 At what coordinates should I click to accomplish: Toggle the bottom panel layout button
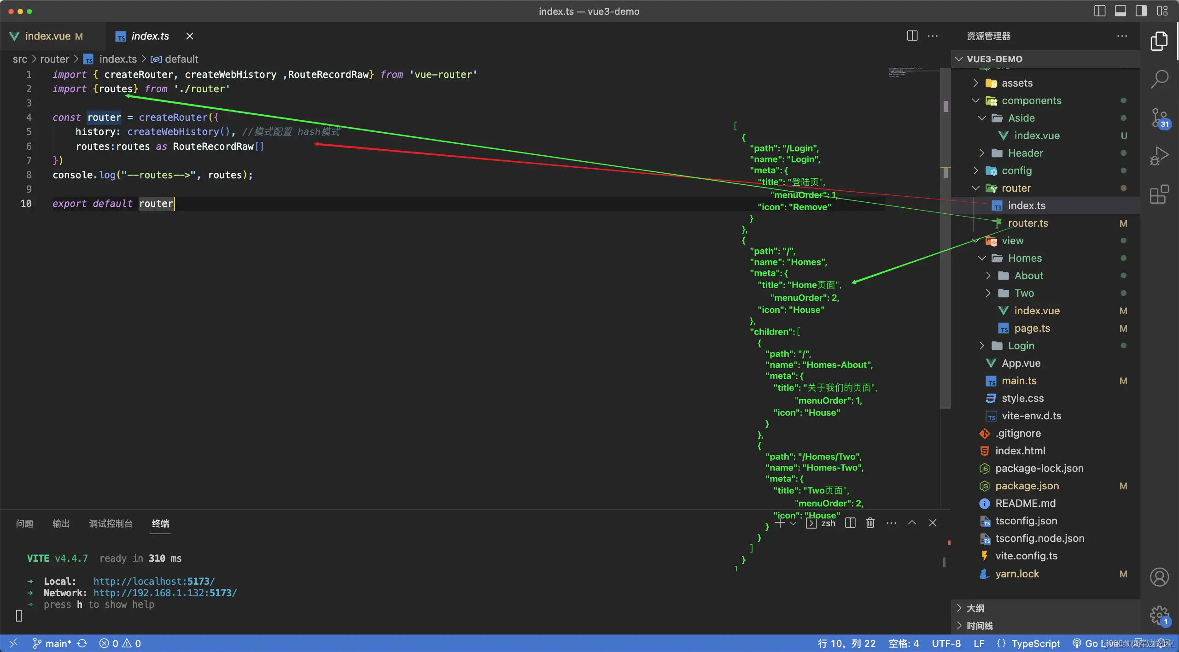[x=1121, y=11]
